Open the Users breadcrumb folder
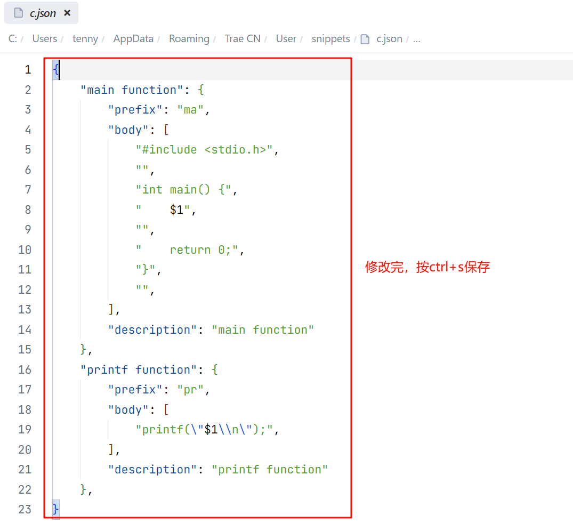Image resolution: width=573 pixels, height=523 pixels. tap(45, 39)
